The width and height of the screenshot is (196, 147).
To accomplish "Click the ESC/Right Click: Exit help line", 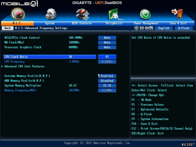I will click(148, 133).
